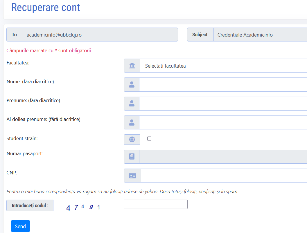Click the passport icon beside Număr pașaport
Screen dimensions: 307x233
click(x=132, y=157)
